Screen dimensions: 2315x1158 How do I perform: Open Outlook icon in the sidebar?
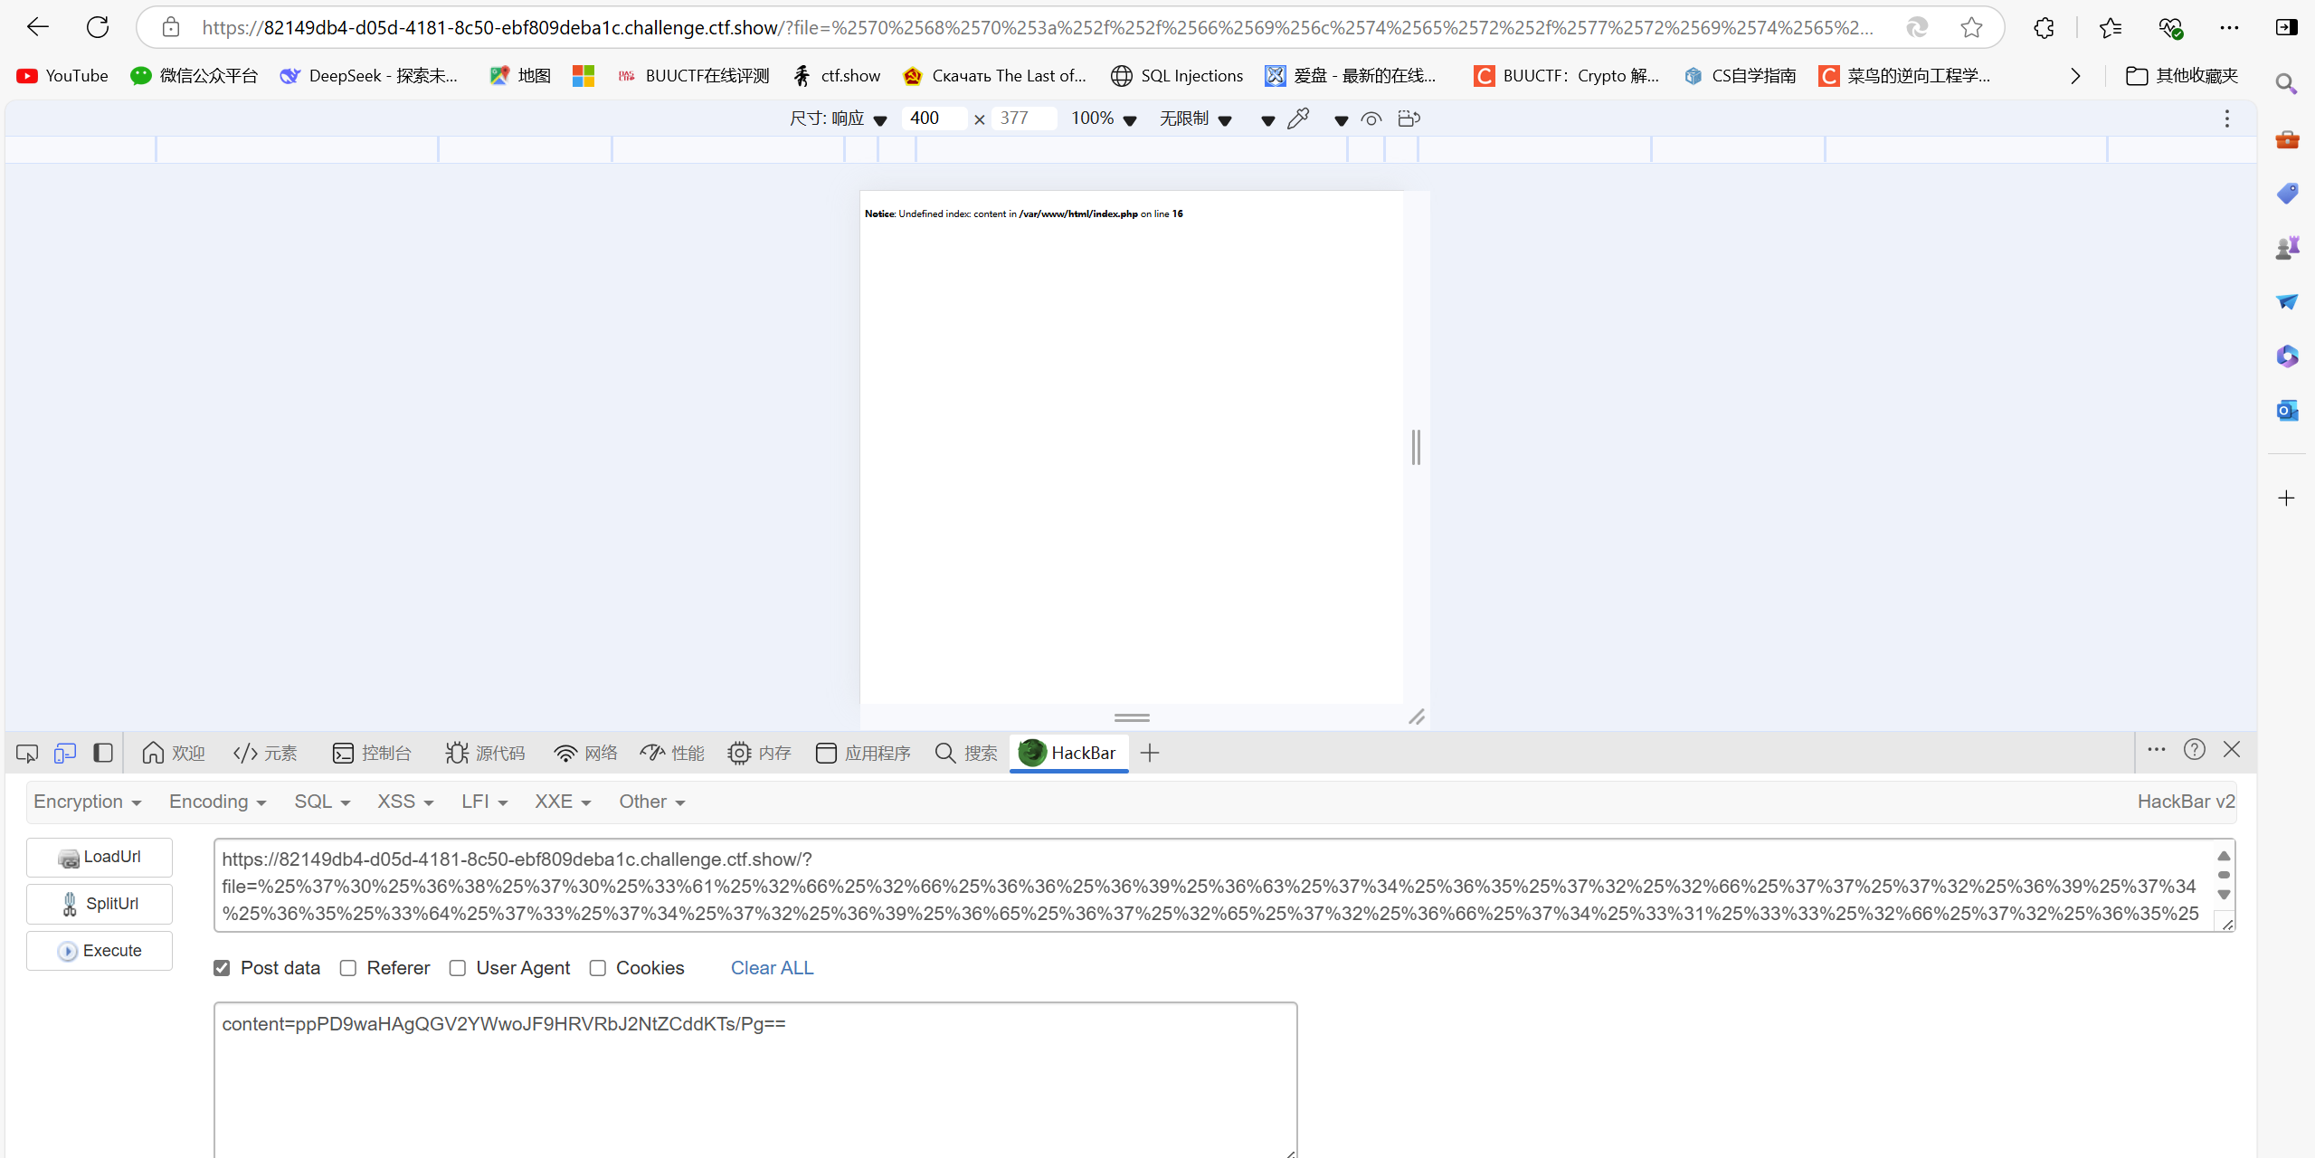2287,410
